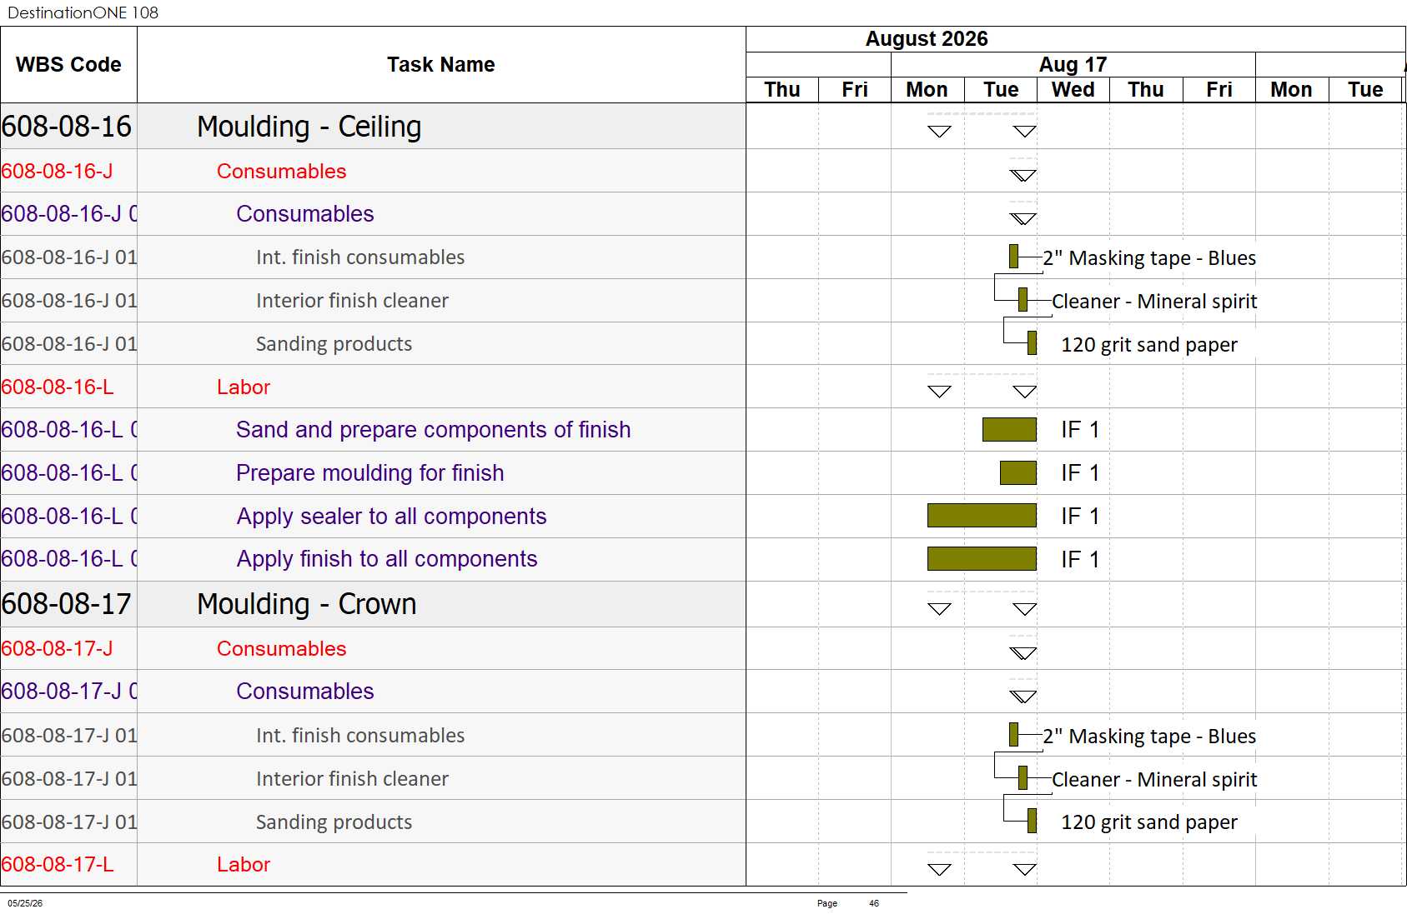This screenshot has width=1407, height=914.
Task: Click the 608-08-16-J Consumables summary triangle
Action: click(1023, 175)
